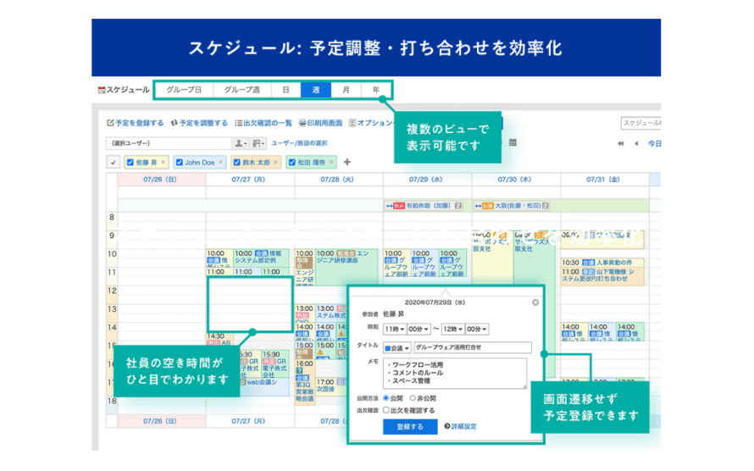Click the 07/27 (月) bottom column header
Viewport: 754px width, 471px height.
pos(248,421)
